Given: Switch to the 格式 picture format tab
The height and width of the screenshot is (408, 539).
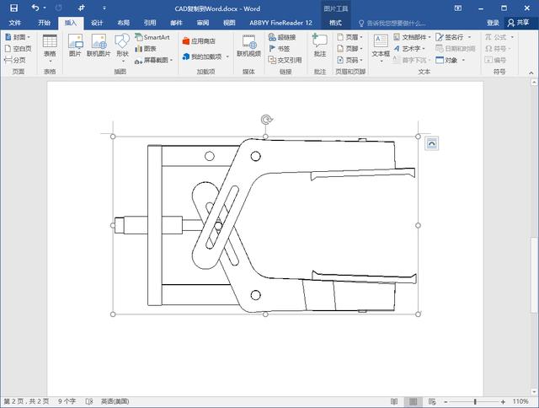Looking at the screenshot, I should pos(336,23).
